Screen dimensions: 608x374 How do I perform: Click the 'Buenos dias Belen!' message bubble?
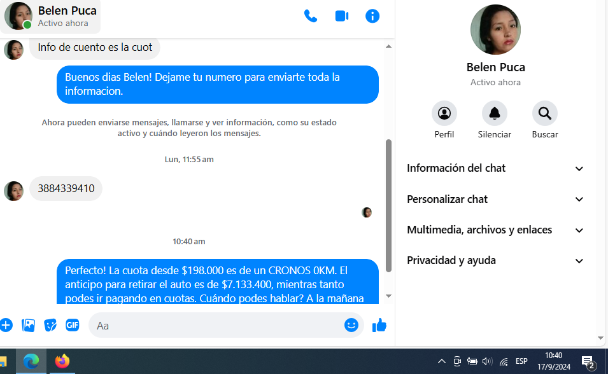[x=218, y=84]
